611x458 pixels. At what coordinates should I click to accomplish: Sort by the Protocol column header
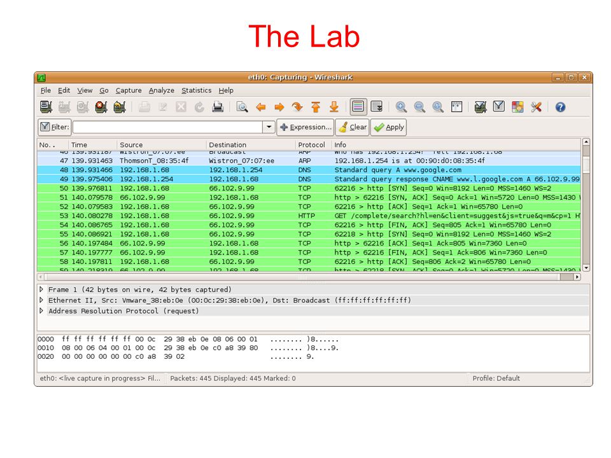point(313,144)
